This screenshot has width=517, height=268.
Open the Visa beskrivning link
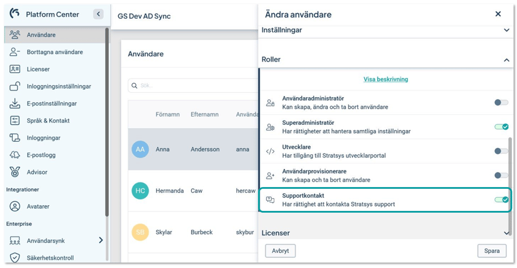pyautogui.click(x=386, y=79)
